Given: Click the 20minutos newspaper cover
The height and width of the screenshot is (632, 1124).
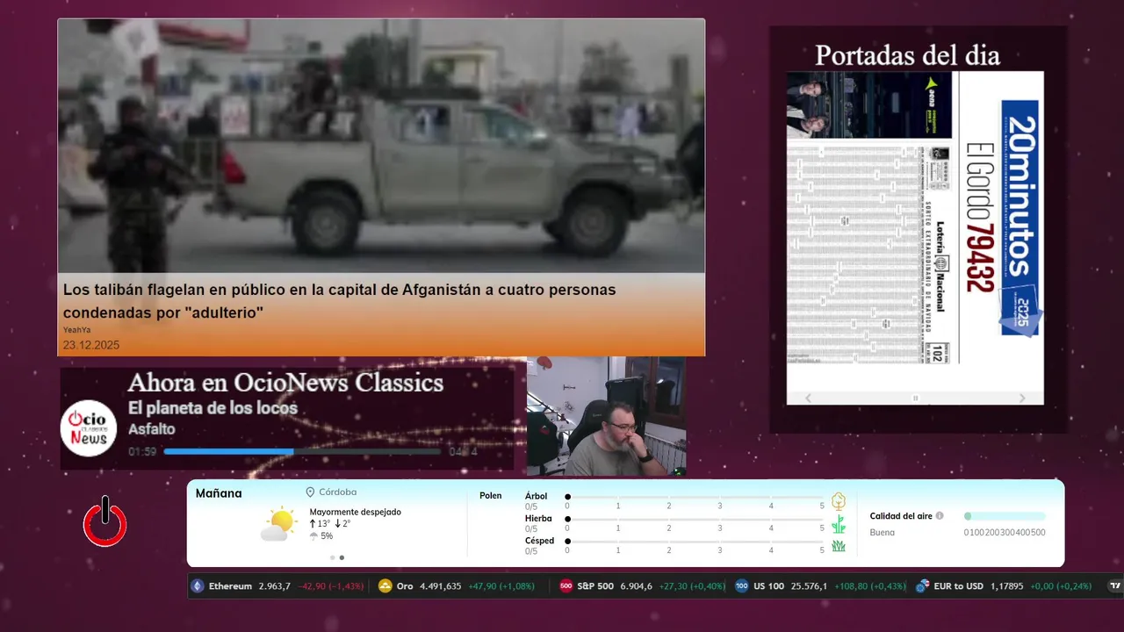Looking at the screenshot, I should pos(915,230).
